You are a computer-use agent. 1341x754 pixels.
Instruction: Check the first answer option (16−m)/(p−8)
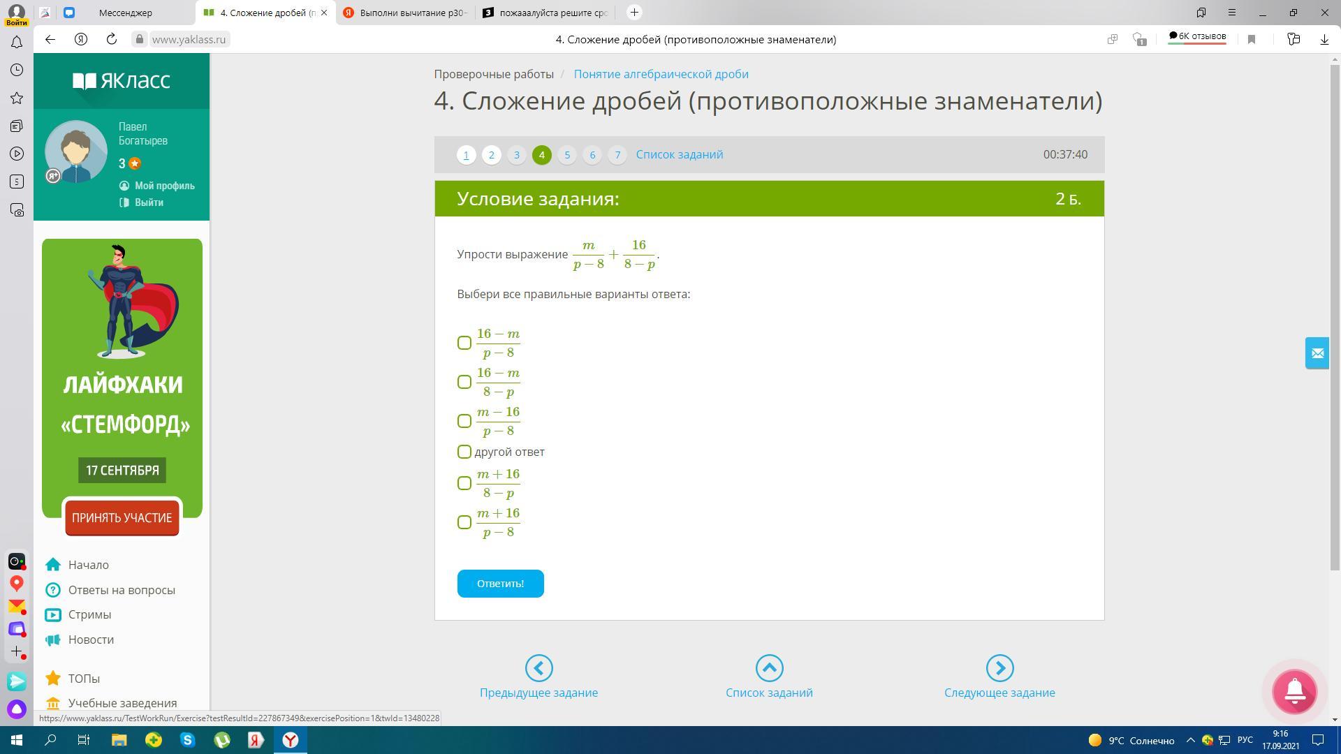pyautogui.click(x=464, y=343)
